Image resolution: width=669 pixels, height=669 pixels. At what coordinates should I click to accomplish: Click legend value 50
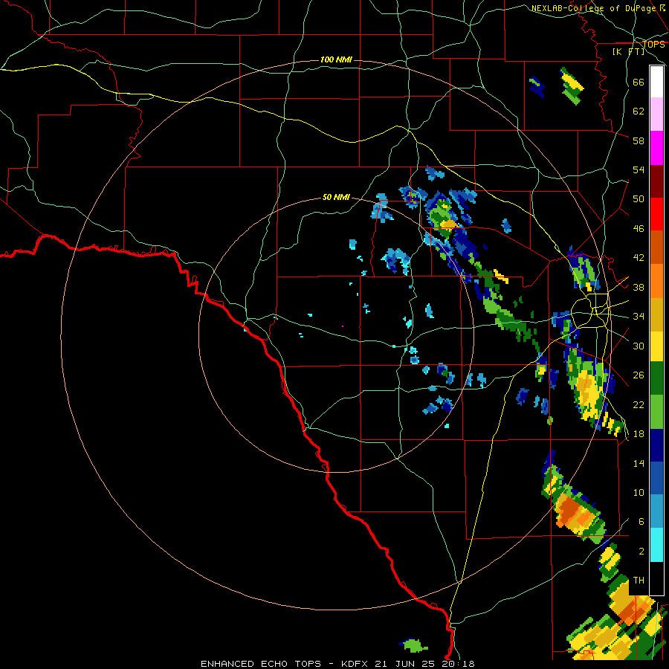pyautogui.click(x=639, y=198)
